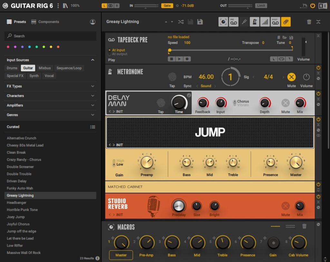The width and height of the screenshot is (330, 262).
Task: Shuffle presets with the shuffle icon
Action: pos(180,22)
